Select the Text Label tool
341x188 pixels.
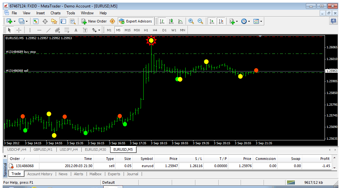(85, 30)
